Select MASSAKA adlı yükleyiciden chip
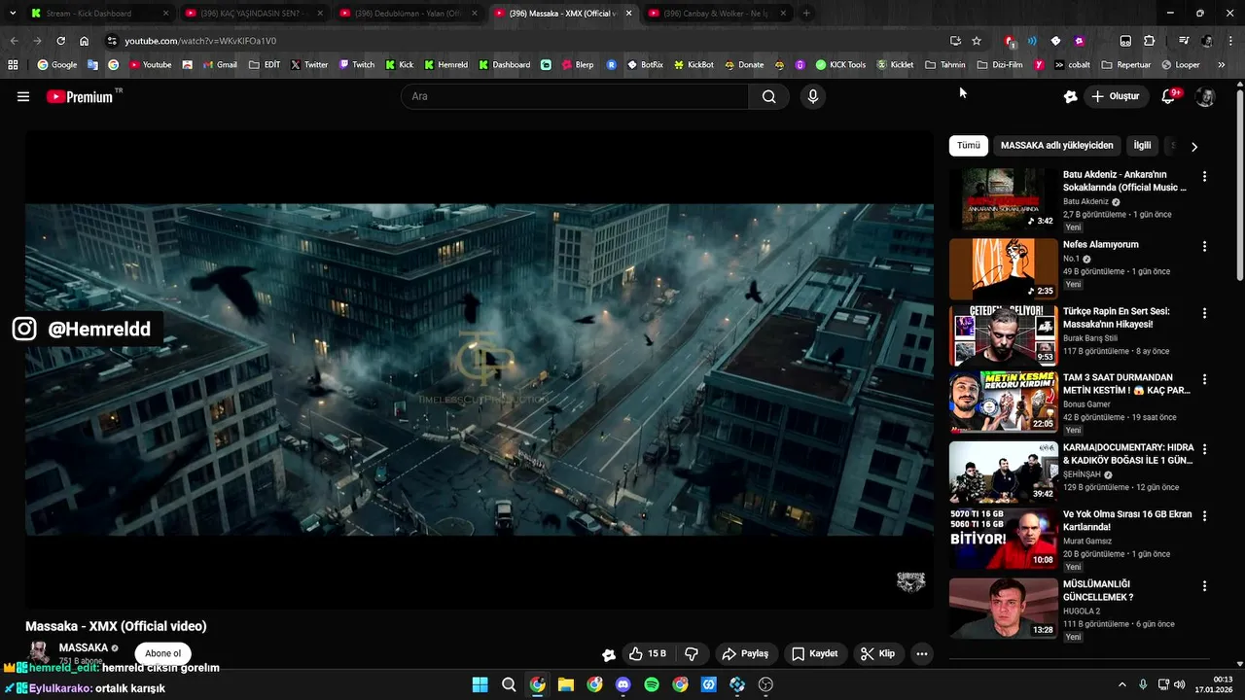This screenshot has width=1245, height=700. point(1056,146)
